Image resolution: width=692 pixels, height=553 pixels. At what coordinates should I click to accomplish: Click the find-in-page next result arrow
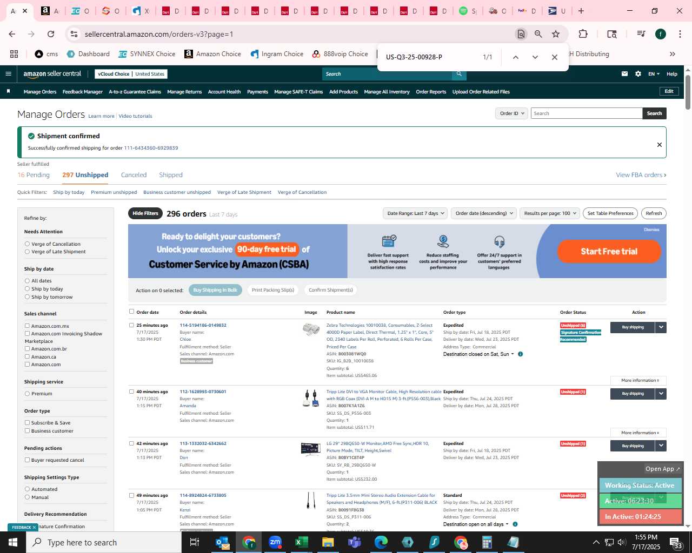point(535,57)
